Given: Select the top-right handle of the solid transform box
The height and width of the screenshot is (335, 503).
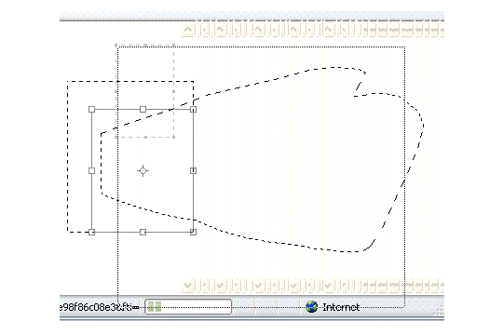Looking at the screenshot, I should pos(193,109).
